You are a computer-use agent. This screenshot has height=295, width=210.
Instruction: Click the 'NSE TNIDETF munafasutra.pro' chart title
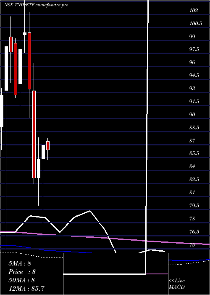36,5
